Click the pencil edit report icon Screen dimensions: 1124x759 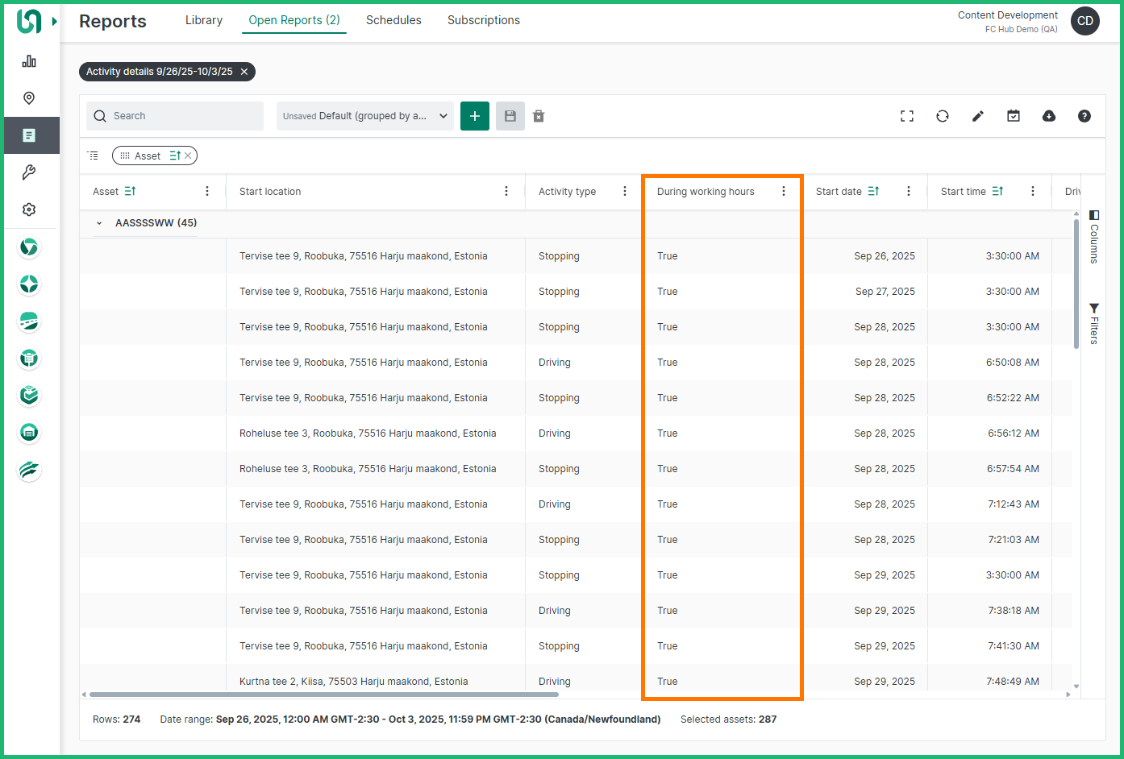click(978, 116)
